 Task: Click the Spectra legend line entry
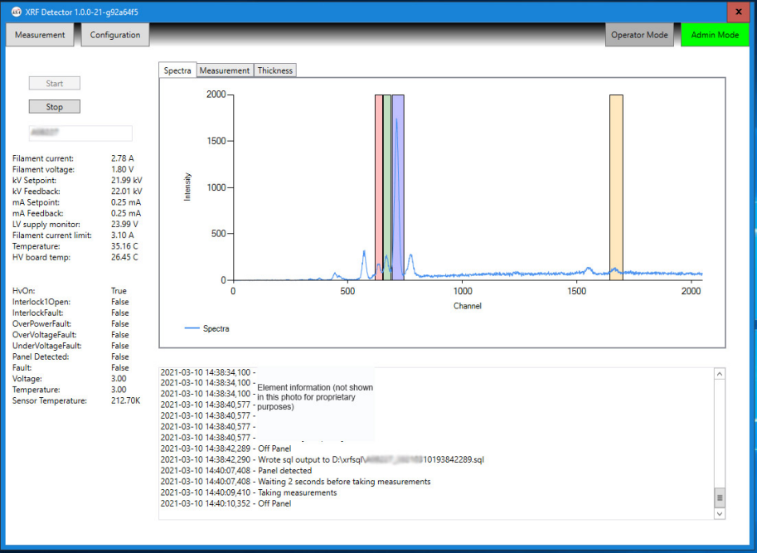pyautogui.click(x=207, y=328)
